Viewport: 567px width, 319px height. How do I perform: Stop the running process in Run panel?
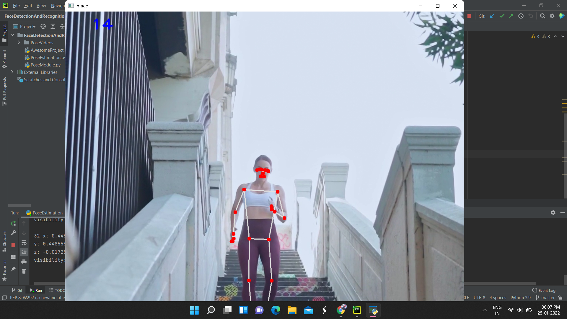pos(13,245)
